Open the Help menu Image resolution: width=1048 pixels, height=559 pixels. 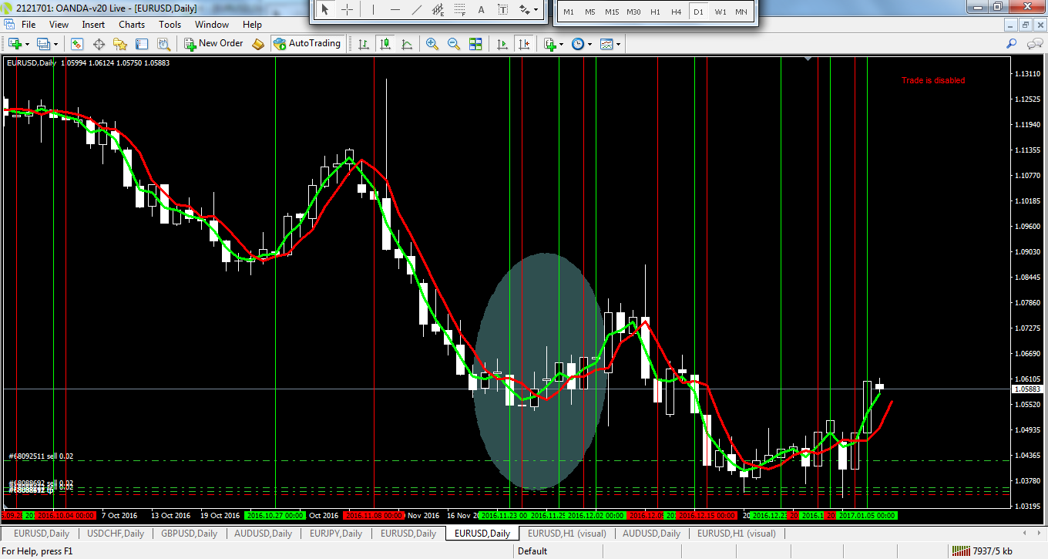252,25
